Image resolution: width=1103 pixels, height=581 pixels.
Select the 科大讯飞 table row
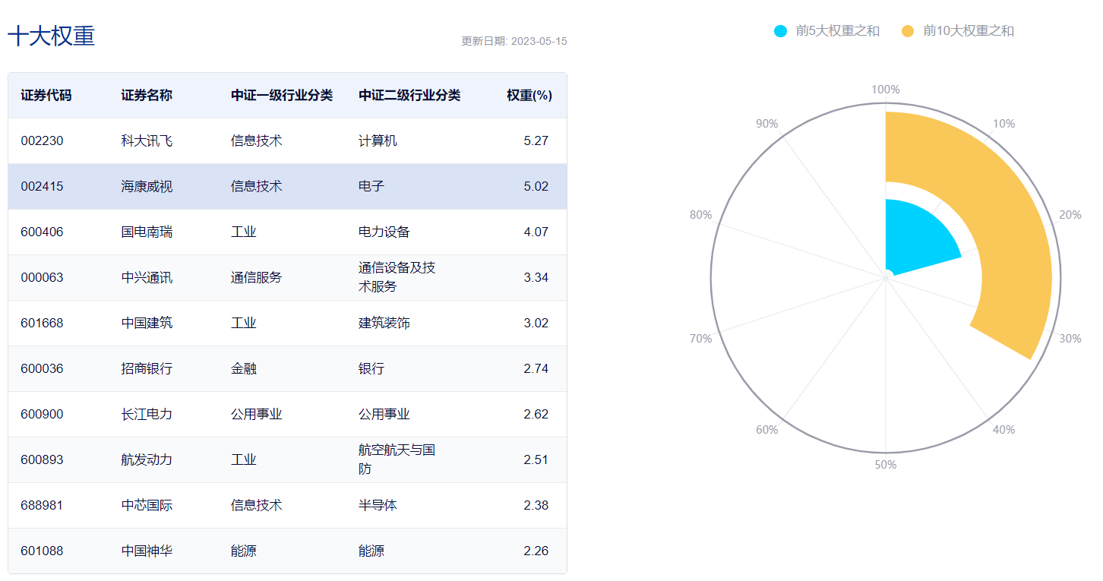[x=287, y=141]
